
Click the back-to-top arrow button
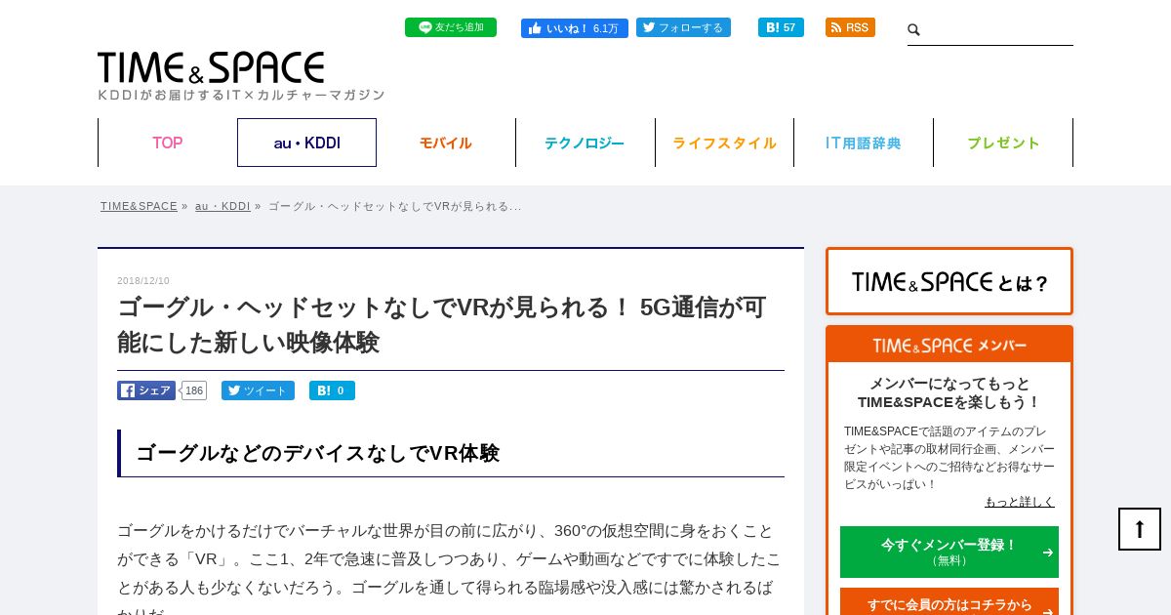[x=1140, y=529]
